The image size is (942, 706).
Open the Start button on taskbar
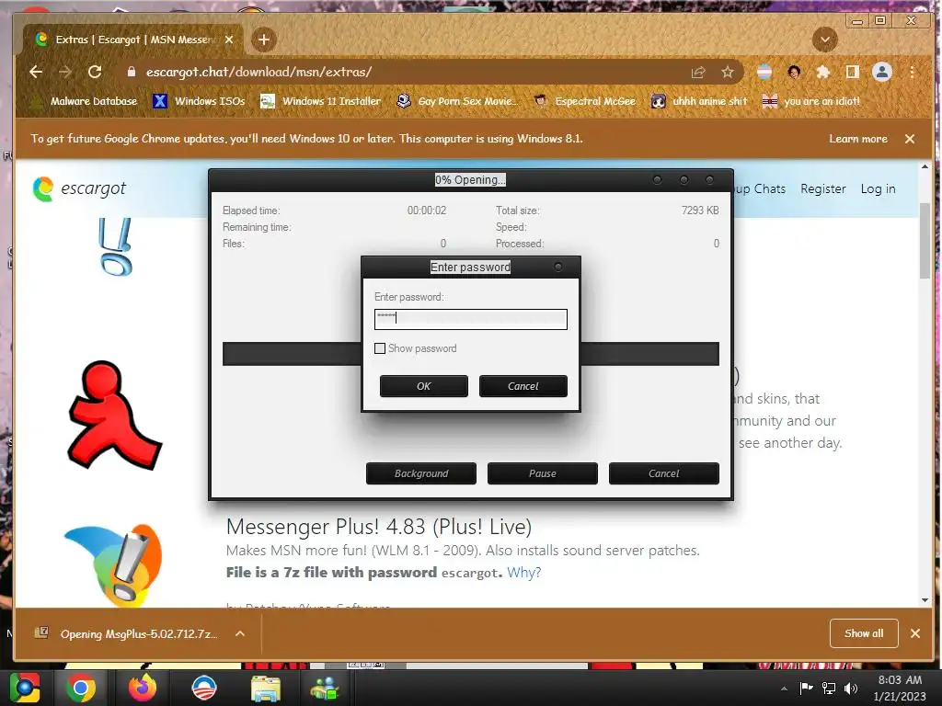(24, 688)
